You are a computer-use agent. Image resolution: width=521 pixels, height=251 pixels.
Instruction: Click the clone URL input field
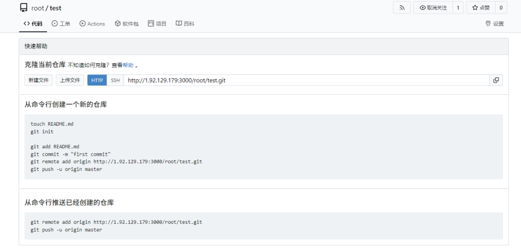tap(306, 80)
